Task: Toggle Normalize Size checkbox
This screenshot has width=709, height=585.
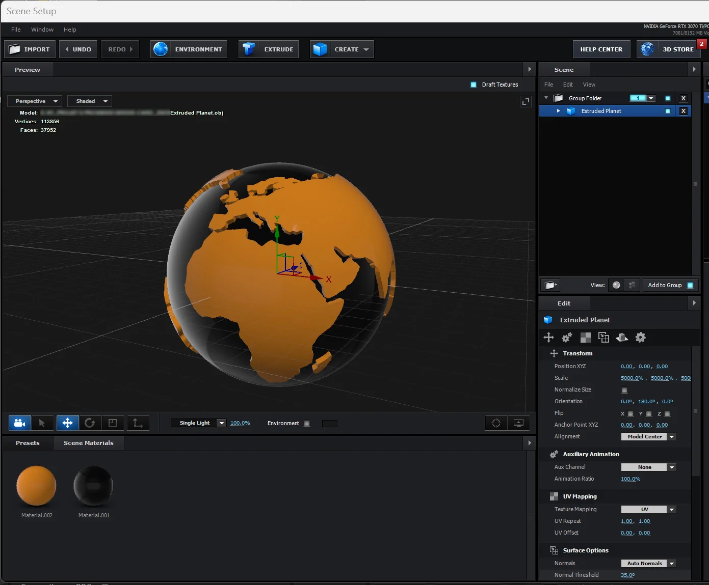Action: [x=624, y=390]
